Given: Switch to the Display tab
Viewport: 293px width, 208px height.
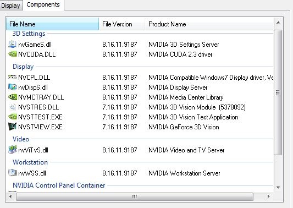Looking at the screenshot, I should pyautogui.click(x=11, y=6).
